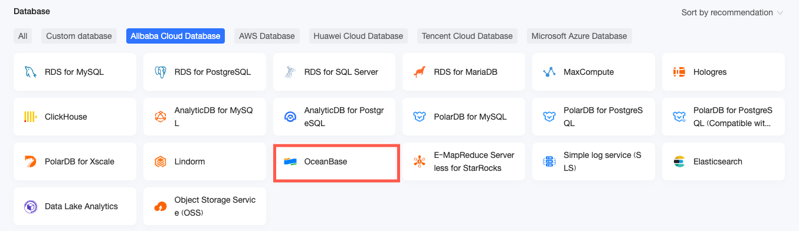This screenshot has height=231, width=799.
Task: Open the Tencent Cloud Database tab
Action: [x=467, y=36]
